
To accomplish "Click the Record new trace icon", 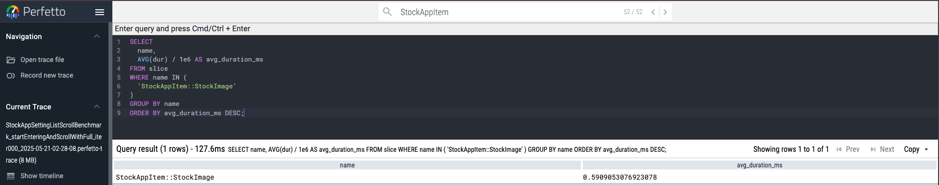I will pyautogui.click(x=11, y=76).
